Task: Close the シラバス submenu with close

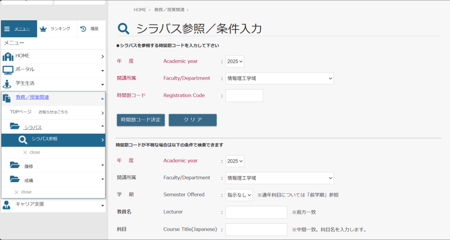Action: [32, 152]
